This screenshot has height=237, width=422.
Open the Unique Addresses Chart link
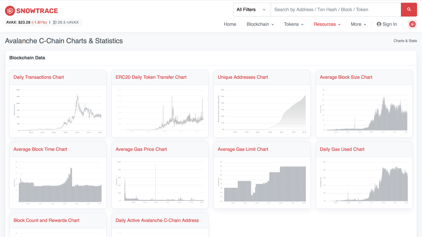pos(243,77)
